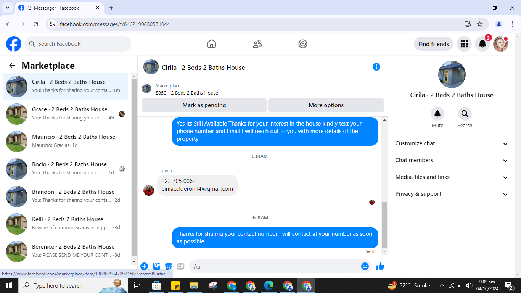The image size is (521, 293).
Task: Open Microsoft Edge from the taskbar
Action: 269,285
